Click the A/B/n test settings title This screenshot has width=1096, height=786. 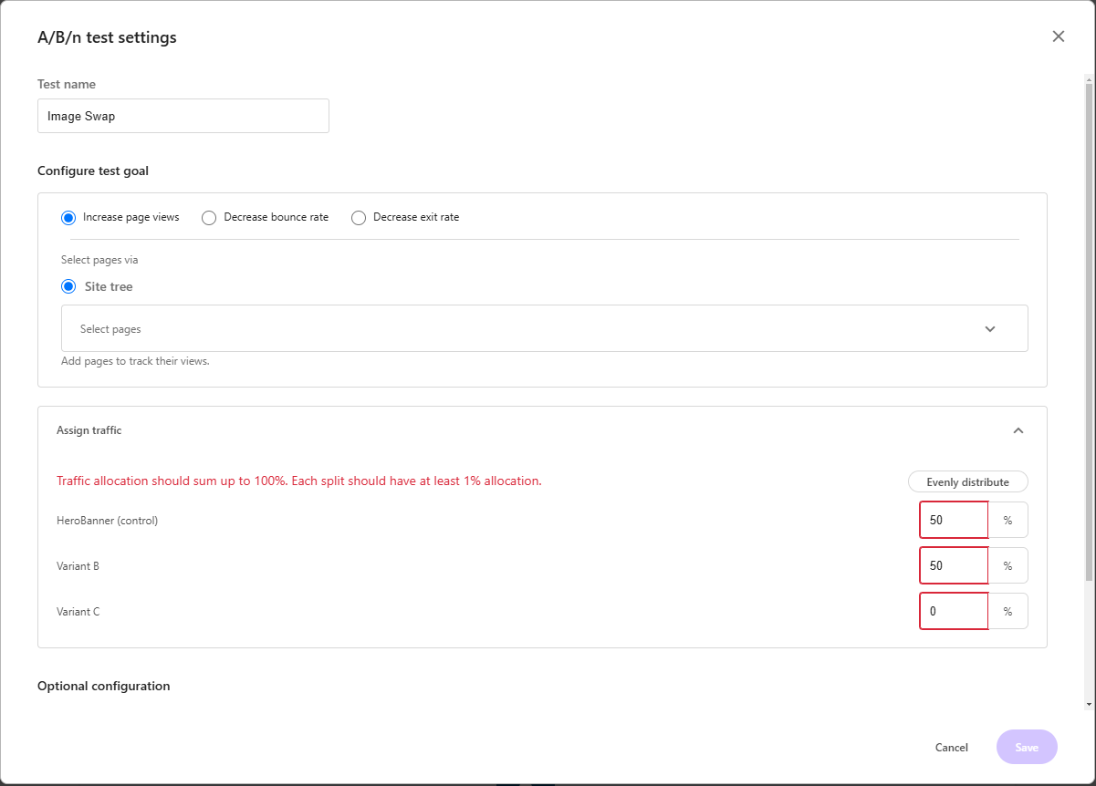(107, 37)
